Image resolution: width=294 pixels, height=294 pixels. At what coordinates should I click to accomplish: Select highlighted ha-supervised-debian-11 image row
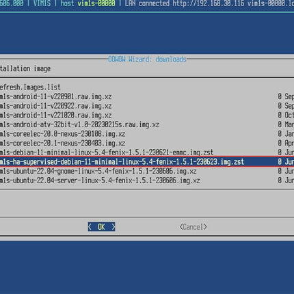point(147,162)
